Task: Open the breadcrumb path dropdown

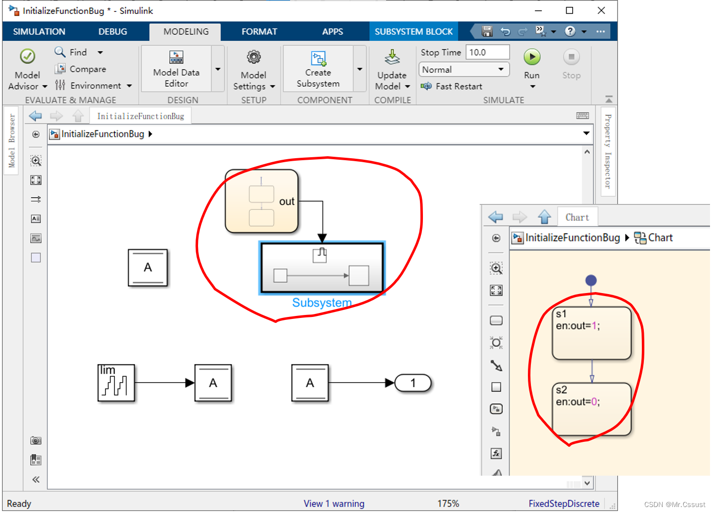Action: tap(586, 133)
